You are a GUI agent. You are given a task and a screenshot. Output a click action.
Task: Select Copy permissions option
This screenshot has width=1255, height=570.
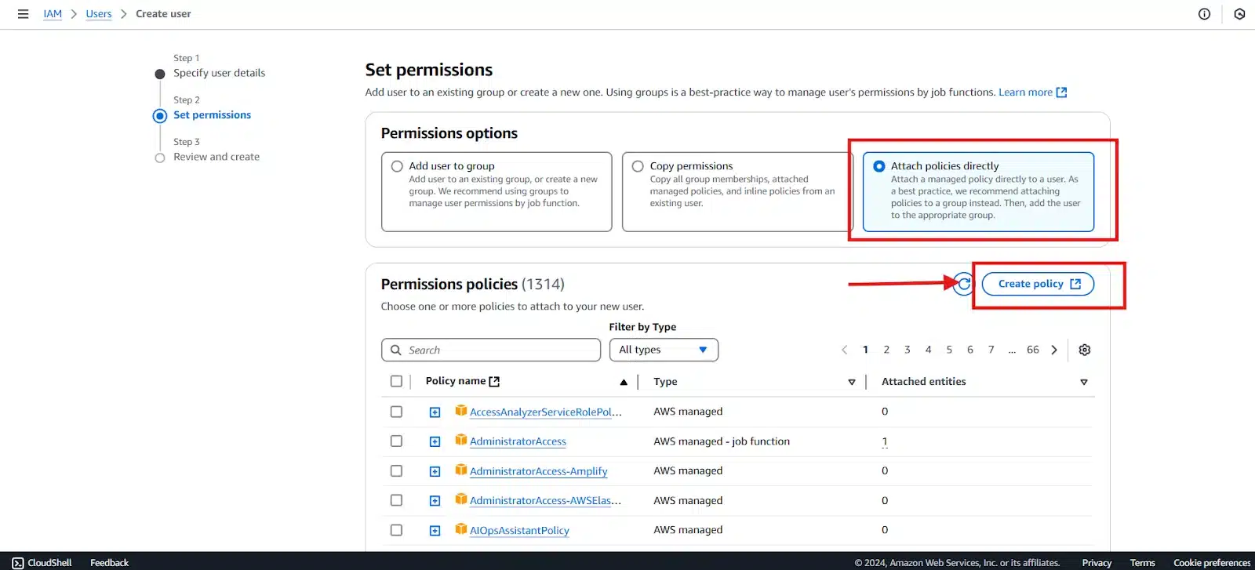[x=638, y=166]
